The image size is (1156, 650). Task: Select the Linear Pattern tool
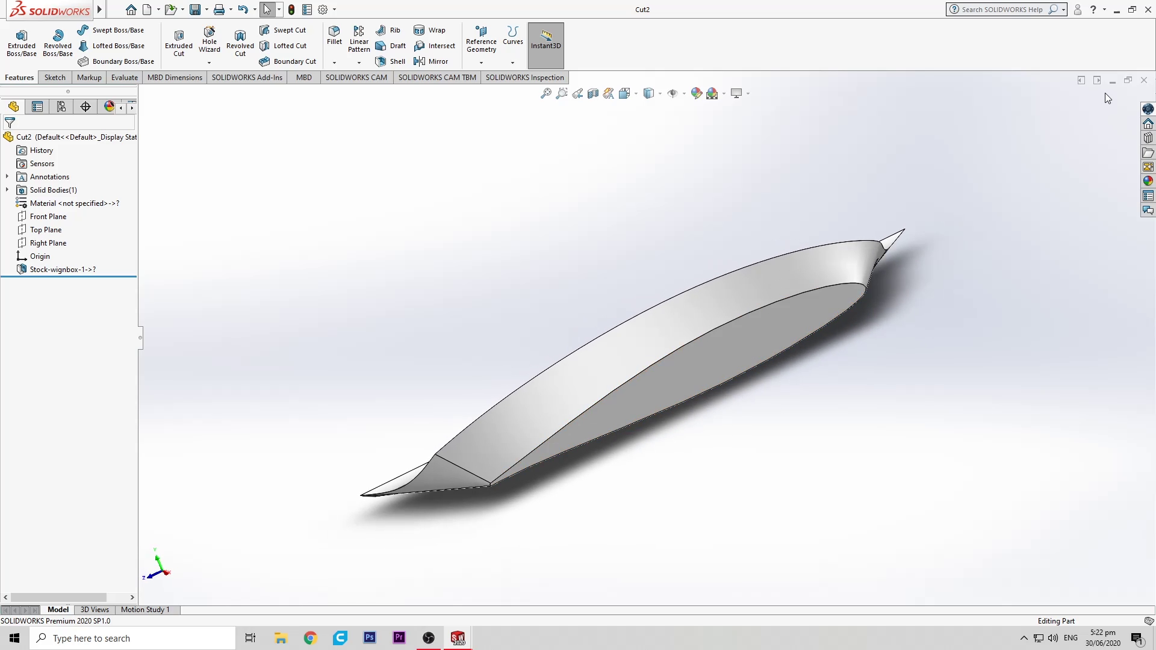coord(359,39)
